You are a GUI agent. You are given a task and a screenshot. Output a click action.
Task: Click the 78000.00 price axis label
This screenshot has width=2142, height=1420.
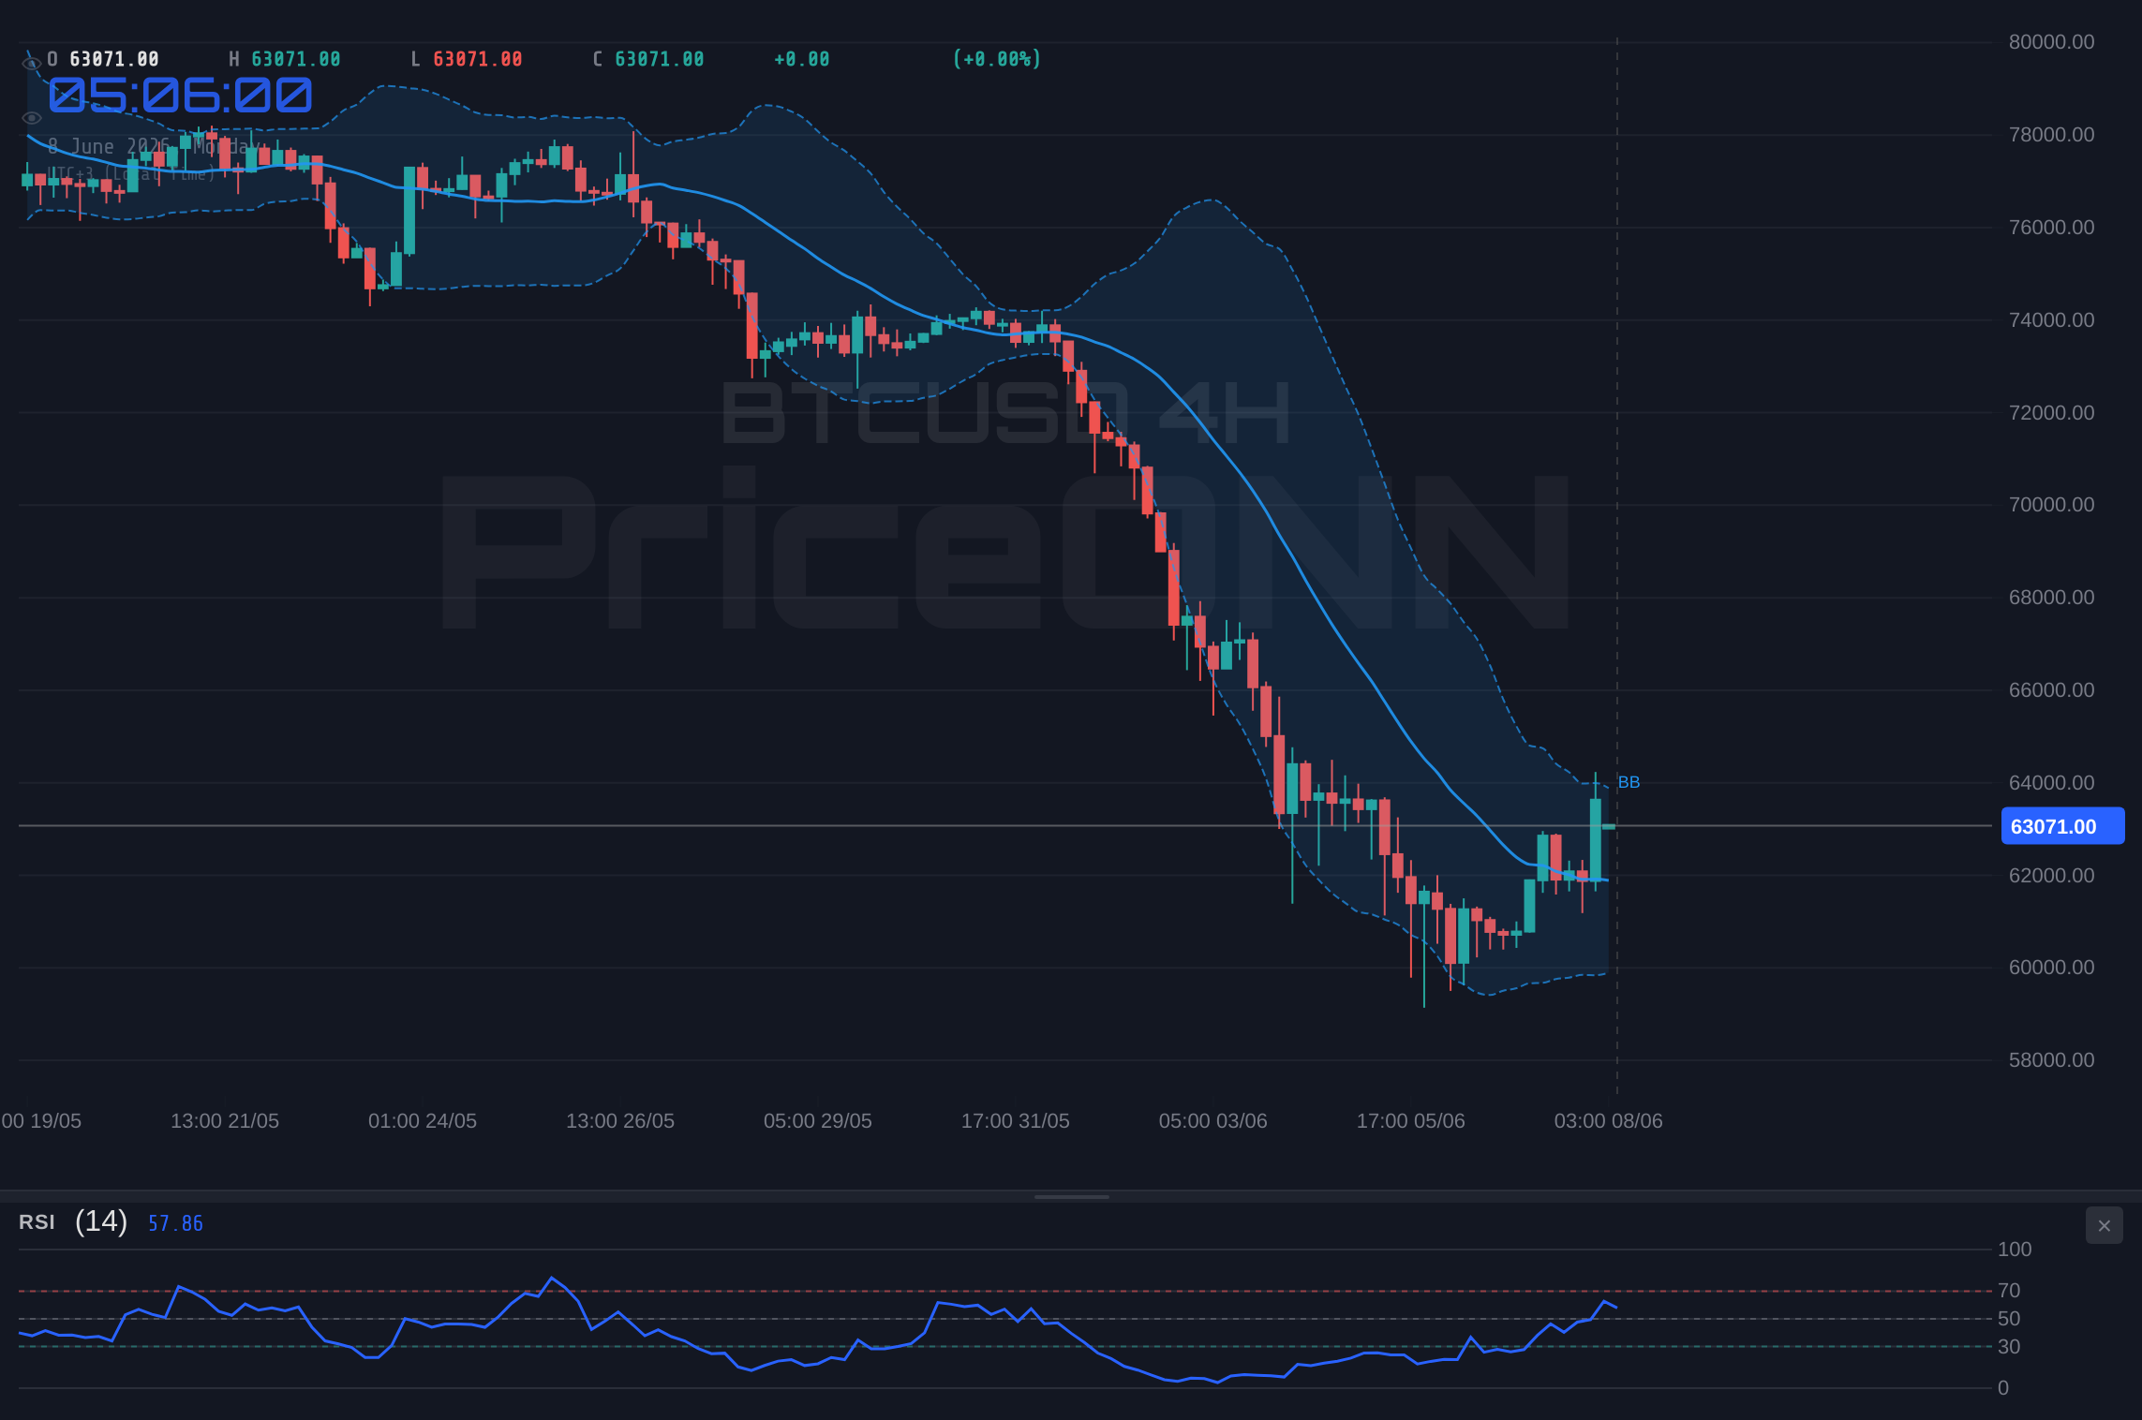(x=2051, y=135)
